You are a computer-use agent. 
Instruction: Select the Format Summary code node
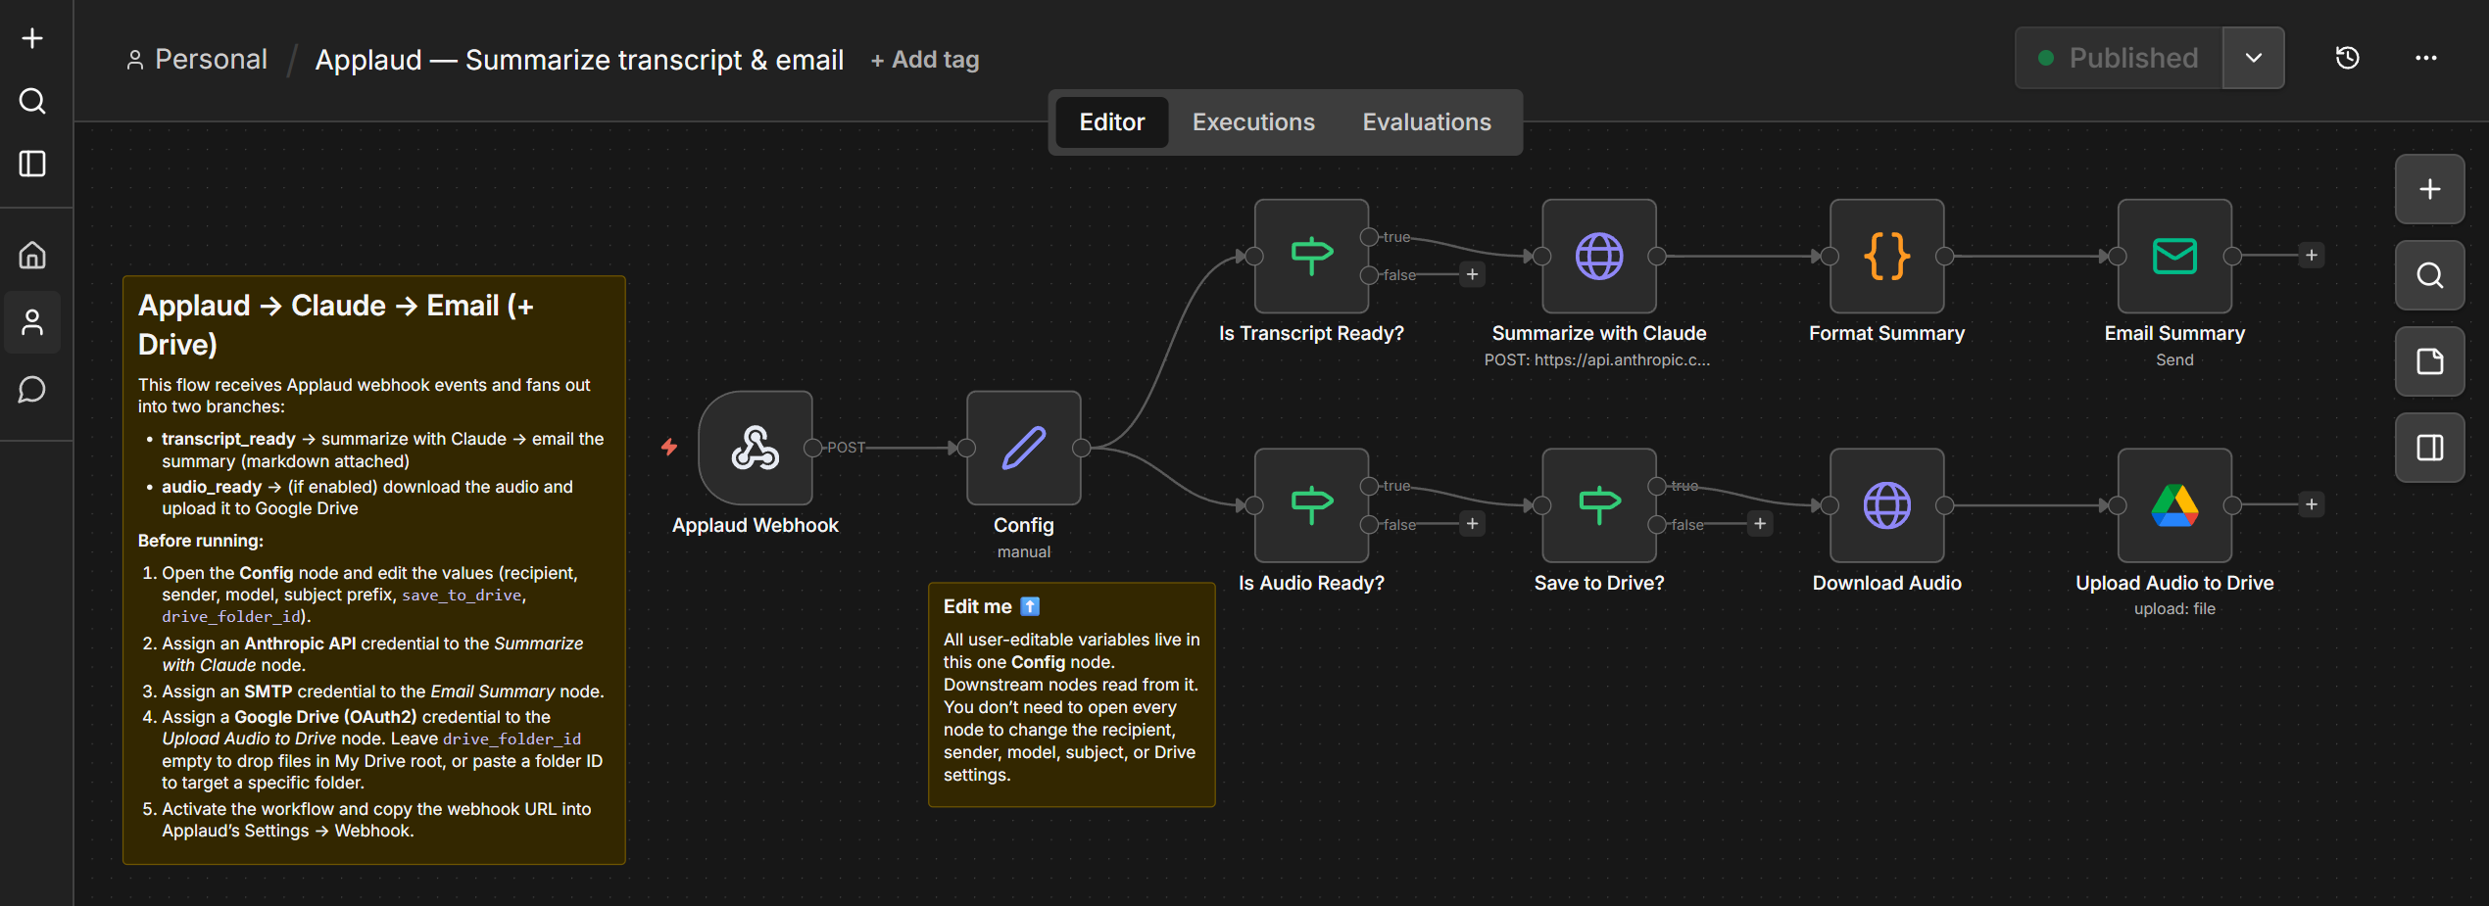(x=1887, y=257)
